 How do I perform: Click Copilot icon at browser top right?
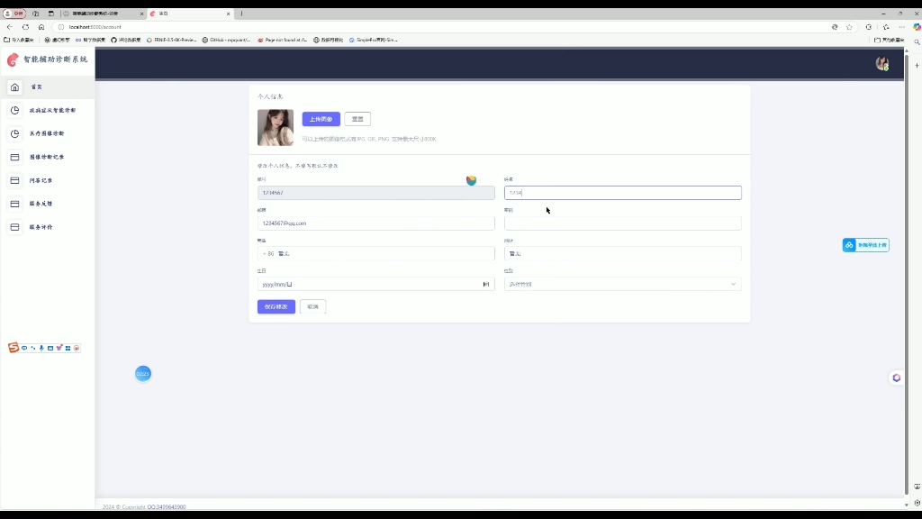click(x=917, y=27)
